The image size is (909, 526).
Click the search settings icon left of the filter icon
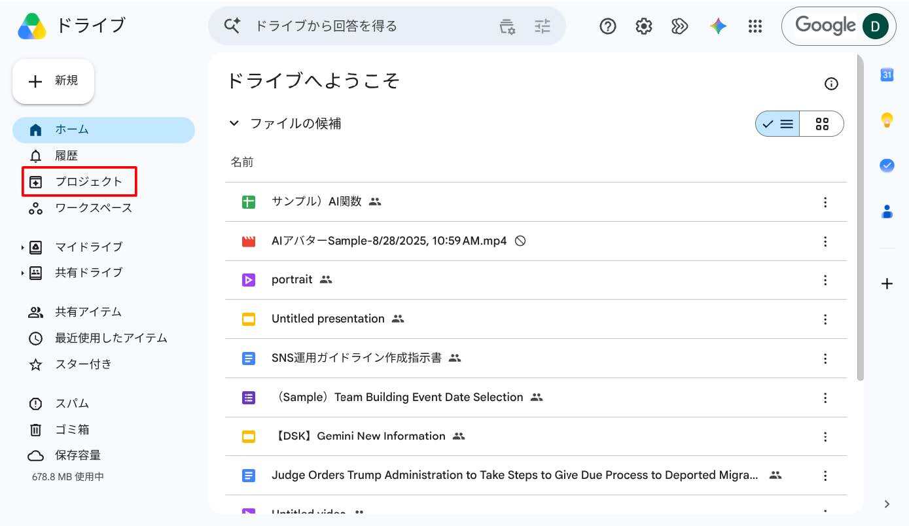pyautogui.click(x=507, y=26)
